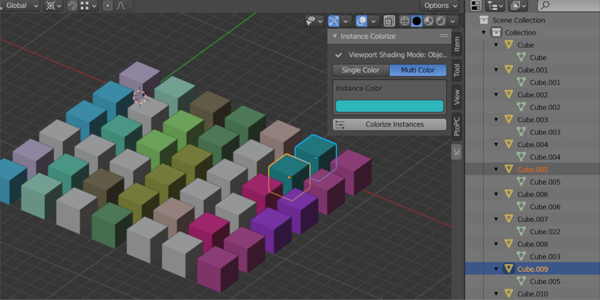
Task: Switch to rendered shading mode
Action: (x=441, y=21)
